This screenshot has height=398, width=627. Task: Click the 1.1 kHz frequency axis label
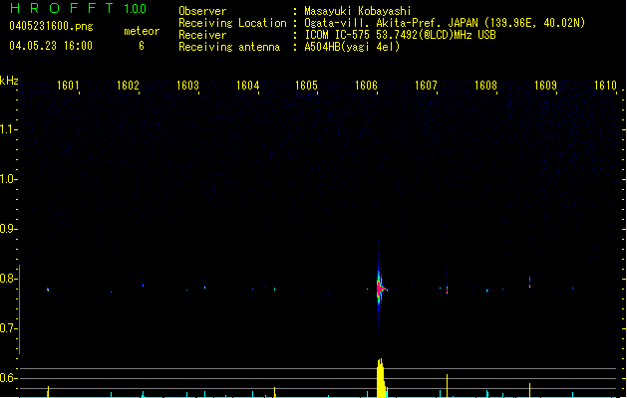pyautogui.click(x=9, y=129)
